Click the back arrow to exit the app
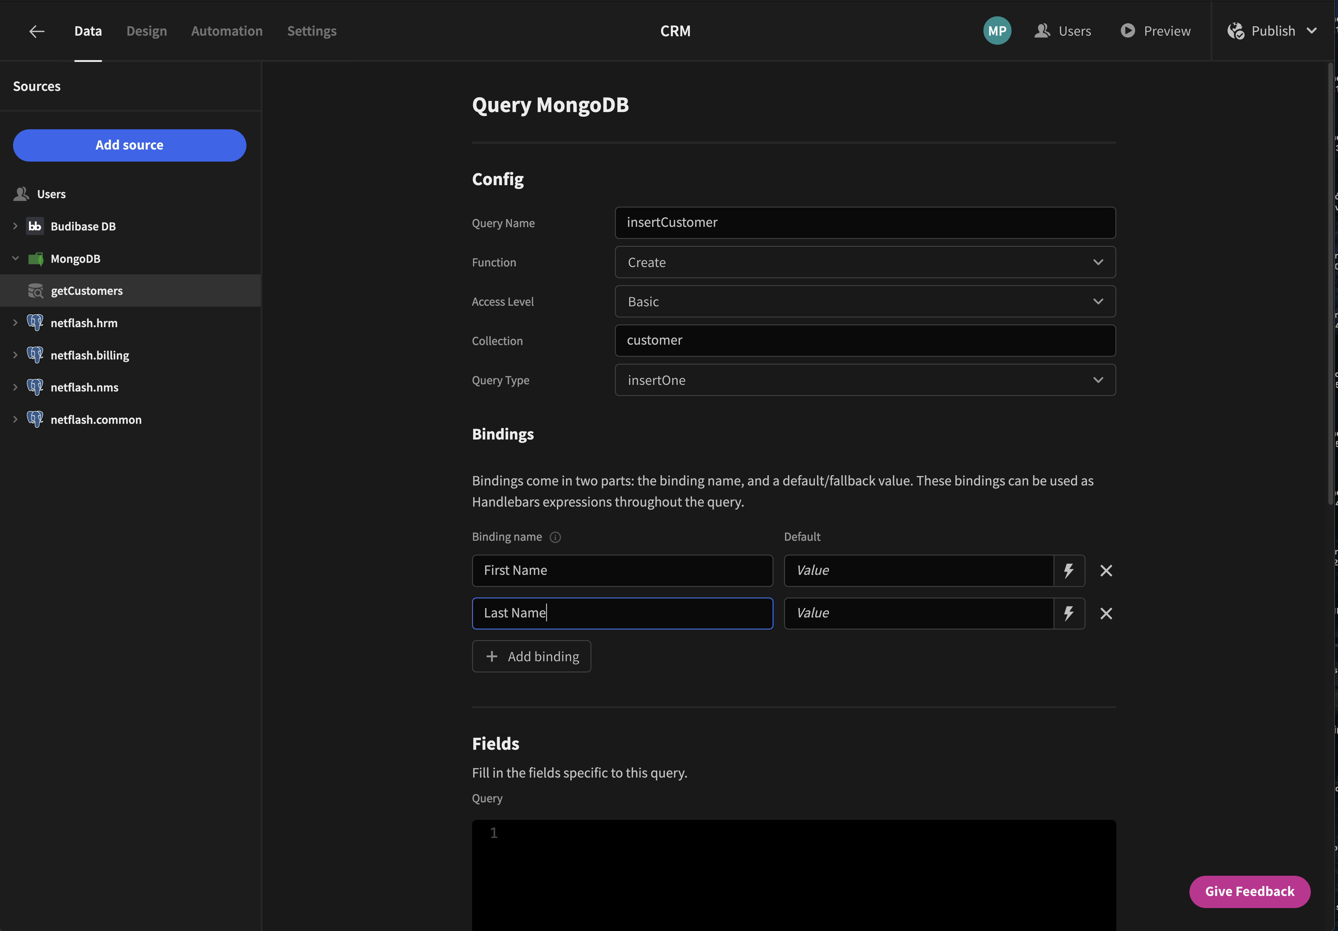 [x=37, y=31]
